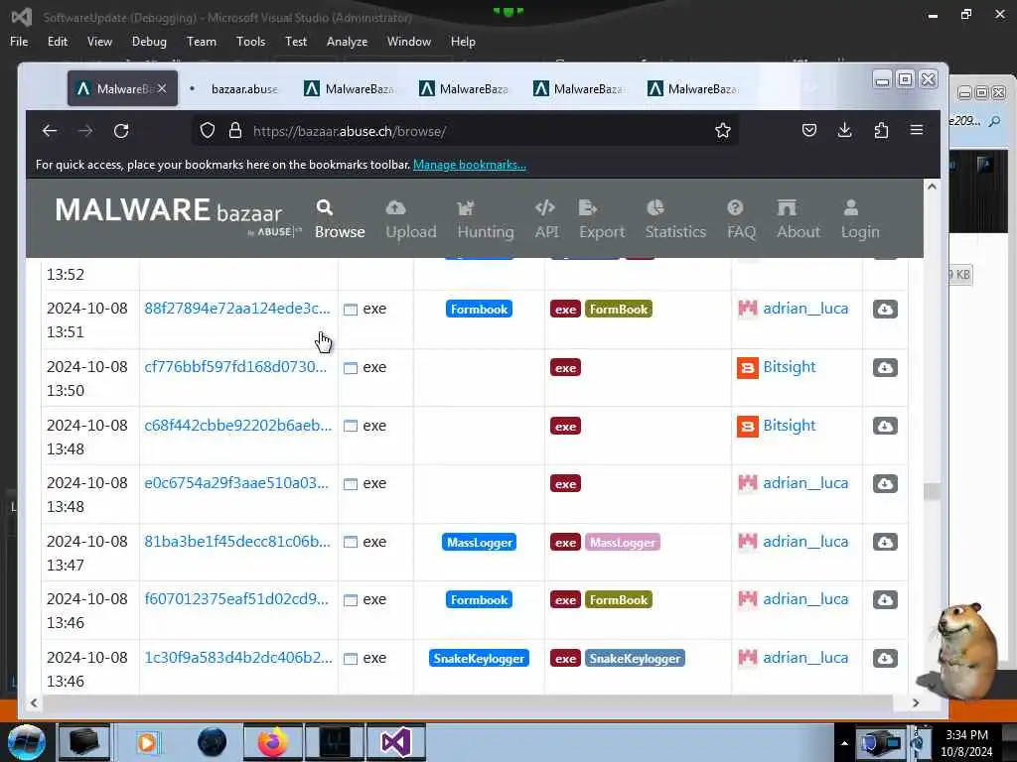The image size is (1017, 762).
Task: View site padlock security info
Action: coord(234,131)
